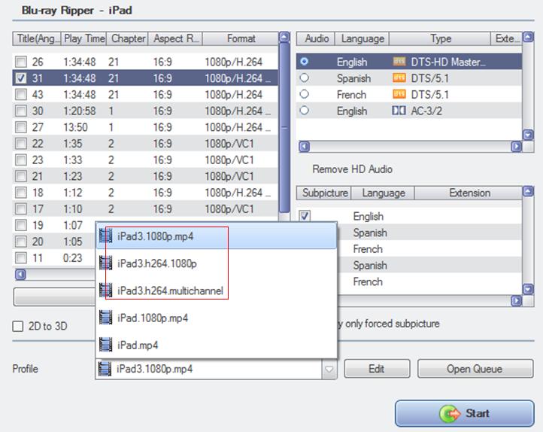Select the title row with play time 1:33
Image resolution: width=543 pixels, height=432 pixels.
(x=145, y=160)
